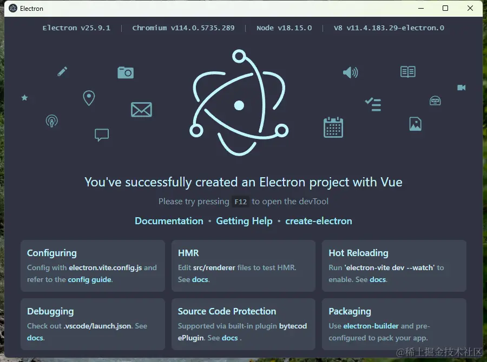487x362 pixels.
Task: Open the electron-builder link
Action: tap(371, 326)
